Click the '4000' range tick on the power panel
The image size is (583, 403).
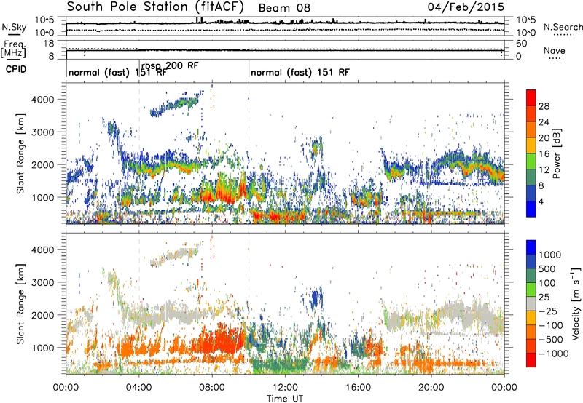tap(43, 100)
